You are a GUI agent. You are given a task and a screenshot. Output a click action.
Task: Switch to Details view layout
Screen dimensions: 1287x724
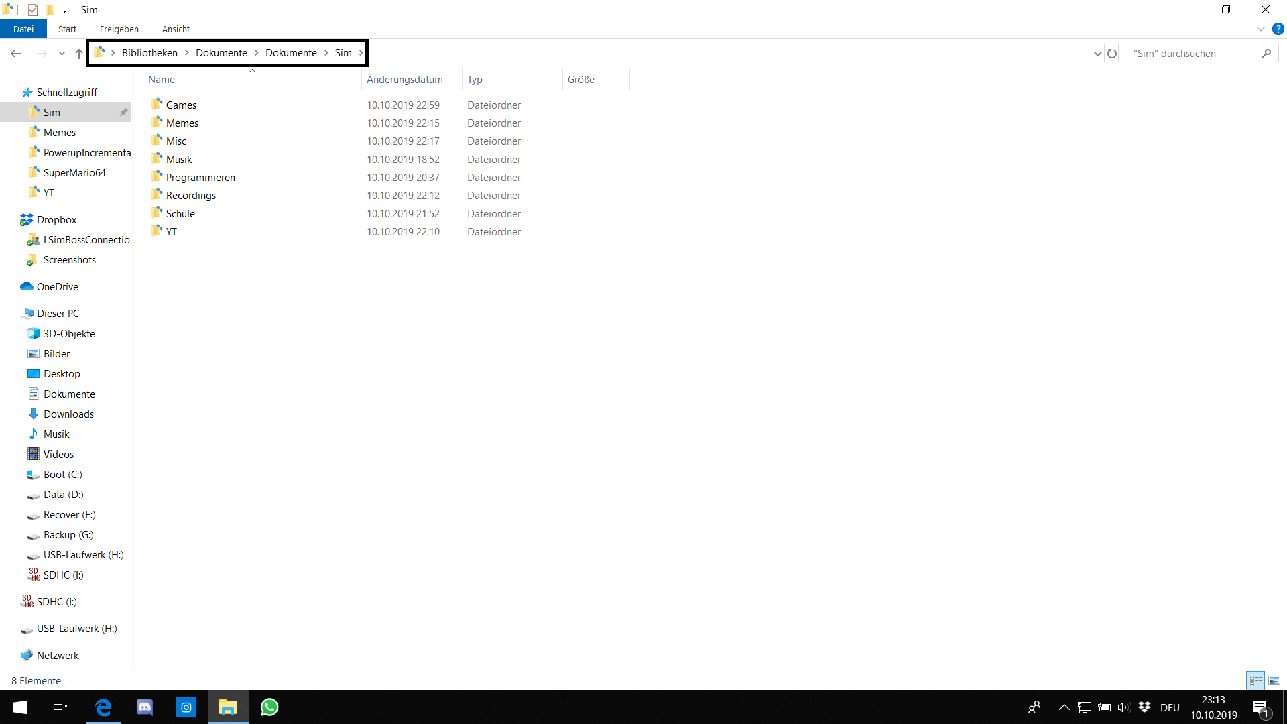point(1255,680)
